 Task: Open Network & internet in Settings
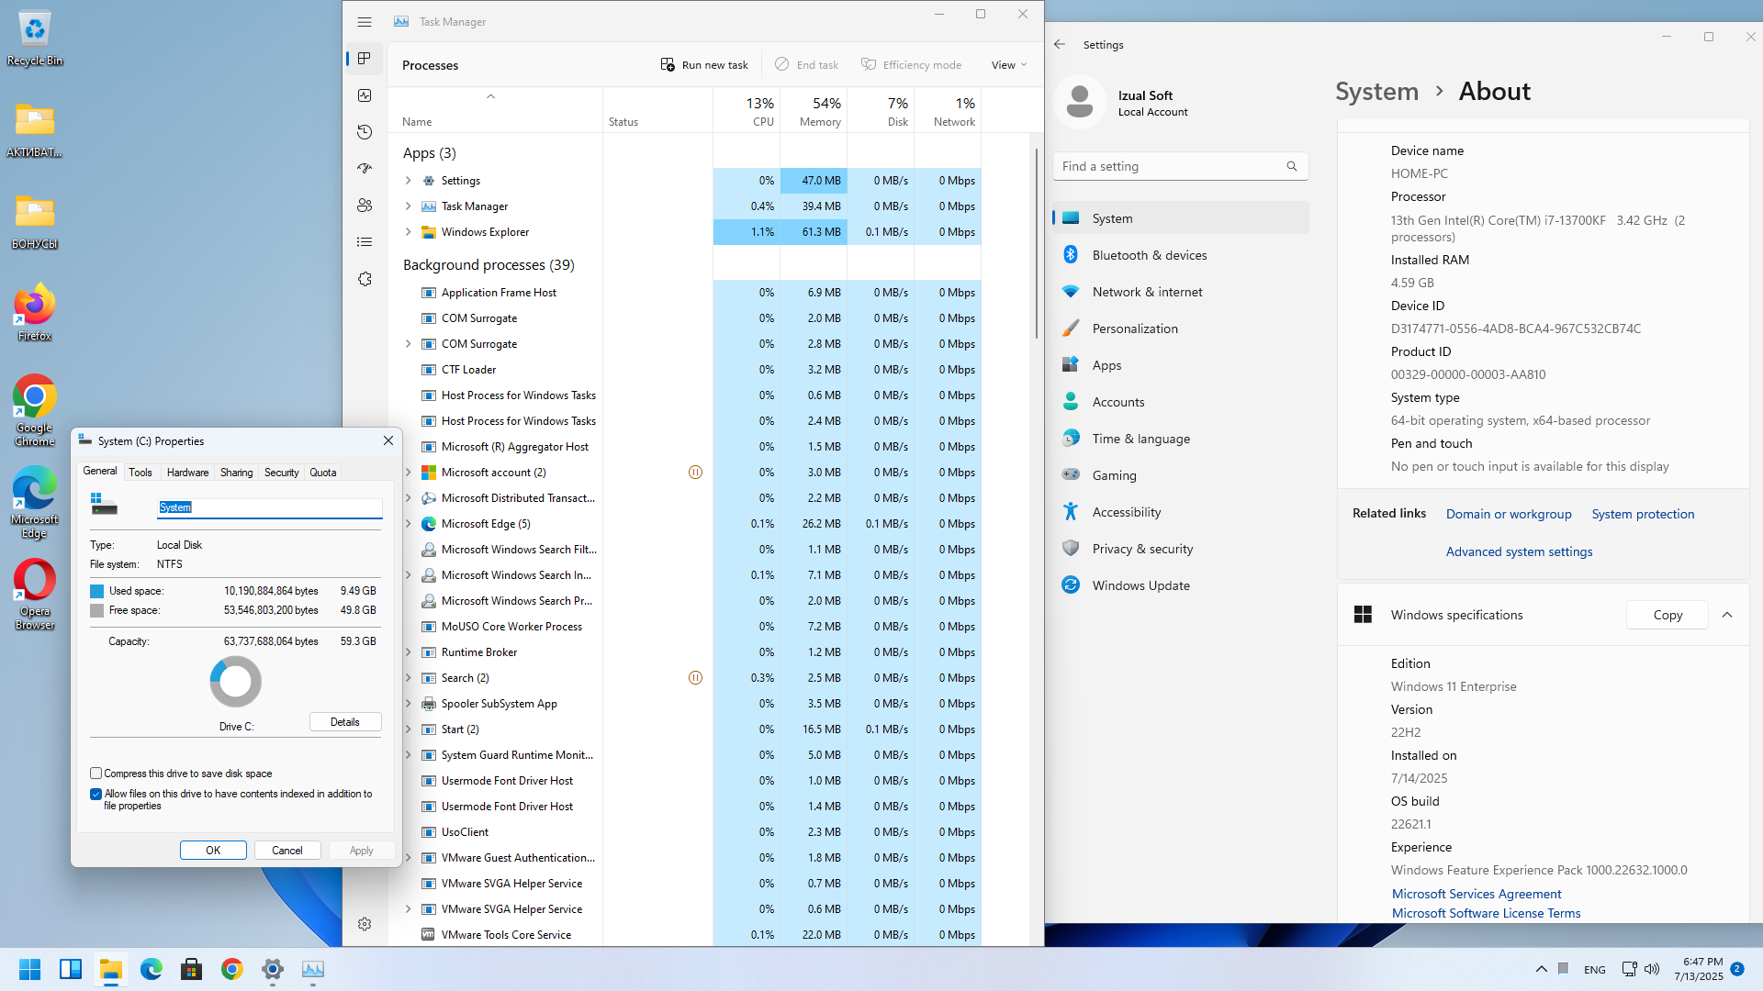(1180, 292)
